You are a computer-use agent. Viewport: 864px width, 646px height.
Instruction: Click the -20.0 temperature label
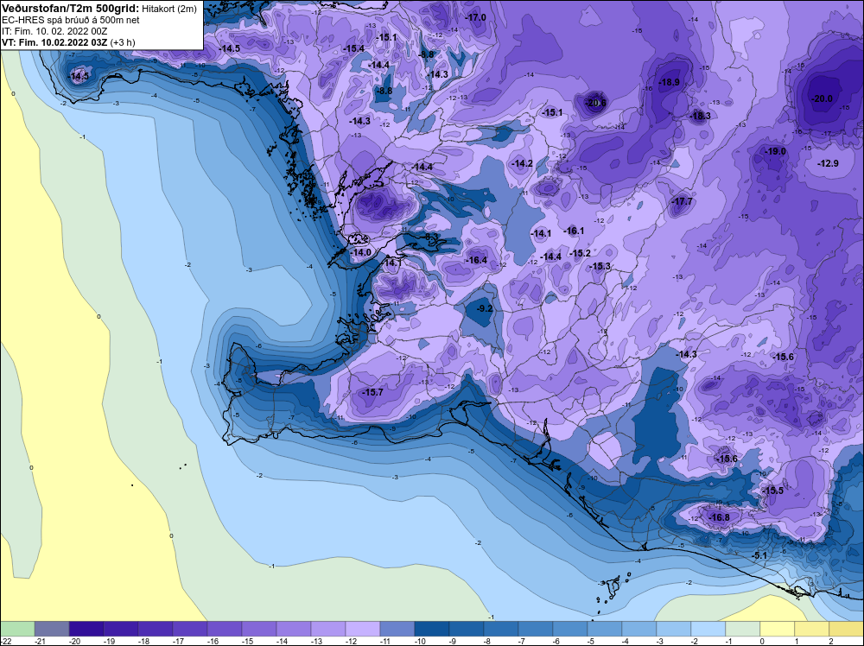[x=822, y=99]
